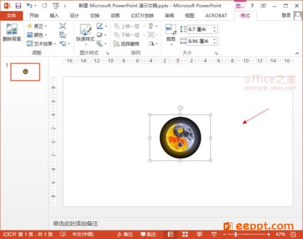Image resolution: width=303 pixels, height=239 pixels.
Task: Select slide 1 thumbnail in the panel
Action: (x=25, y=72)
